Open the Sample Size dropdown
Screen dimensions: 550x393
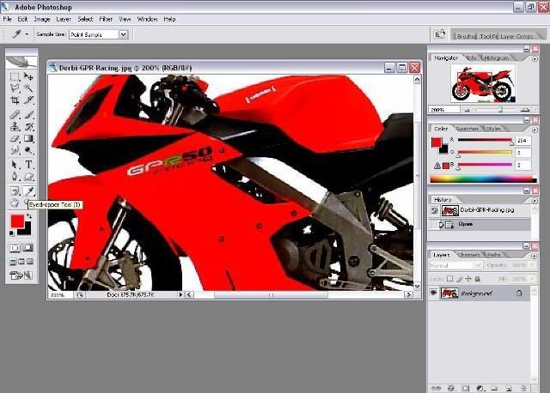point(123,34)
